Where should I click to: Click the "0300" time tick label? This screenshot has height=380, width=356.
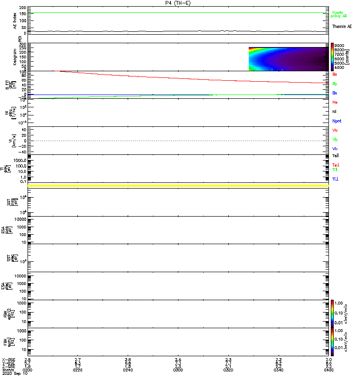coord(178,370)
